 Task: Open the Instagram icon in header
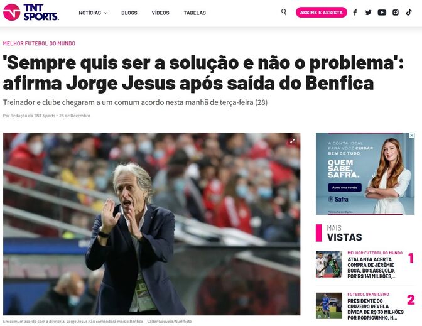coord(396,13)
